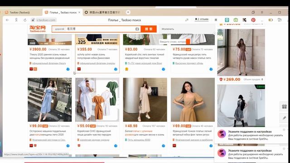Open the Theory 2020 product title link
This screenshot has width=290, height=163.
[x=49, y=56]
